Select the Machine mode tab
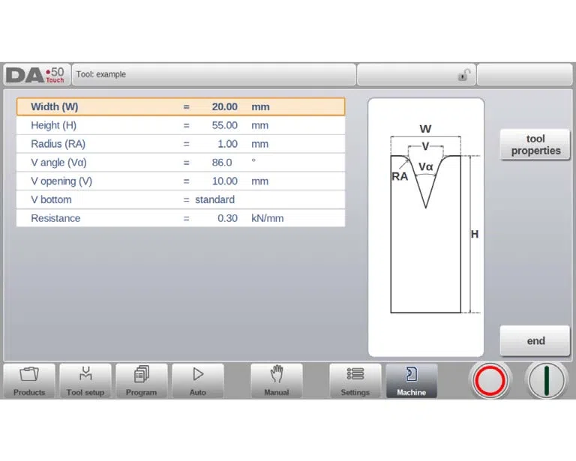 [x=412, y=381]
